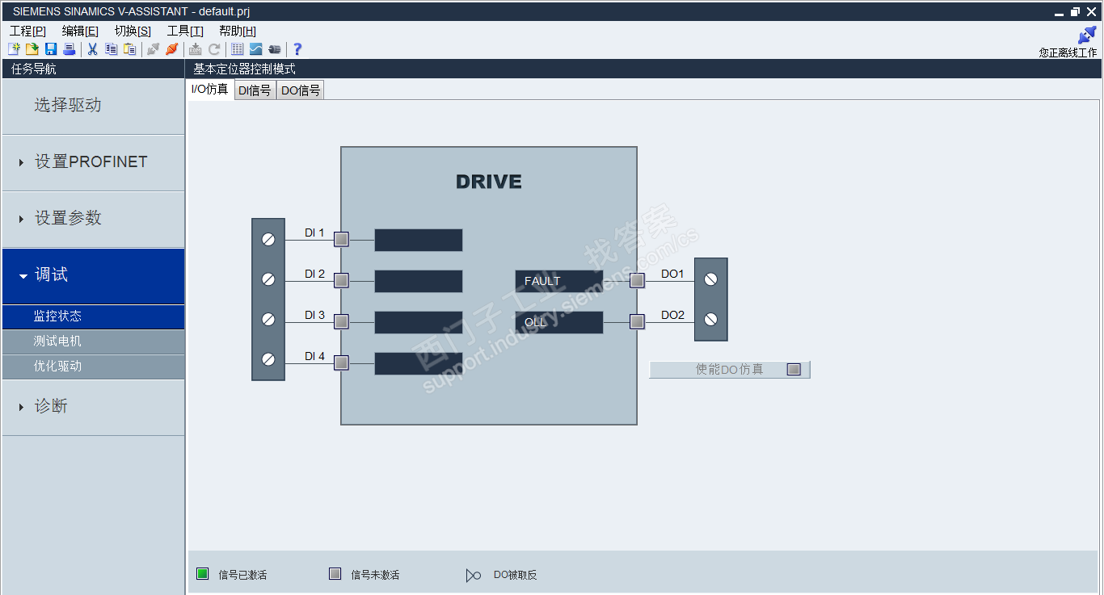Click the offline connection status icon
The image size is (1104, 595).
[x=1087, y=36]
